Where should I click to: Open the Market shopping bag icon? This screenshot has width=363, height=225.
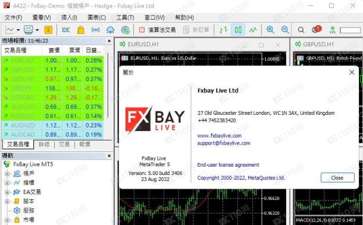click(x=80, y=30)
